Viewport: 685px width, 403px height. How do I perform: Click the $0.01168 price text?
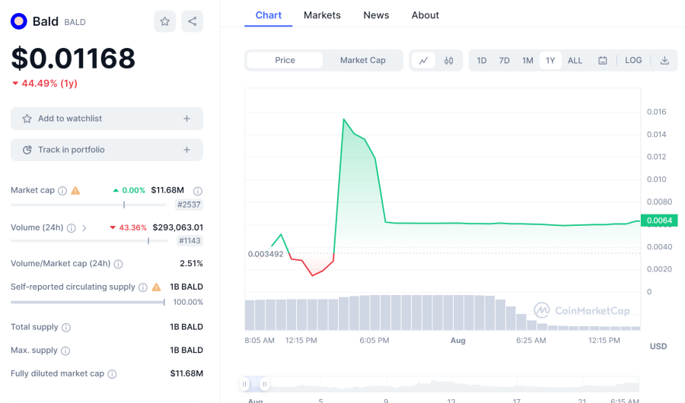tap(73, 58)
